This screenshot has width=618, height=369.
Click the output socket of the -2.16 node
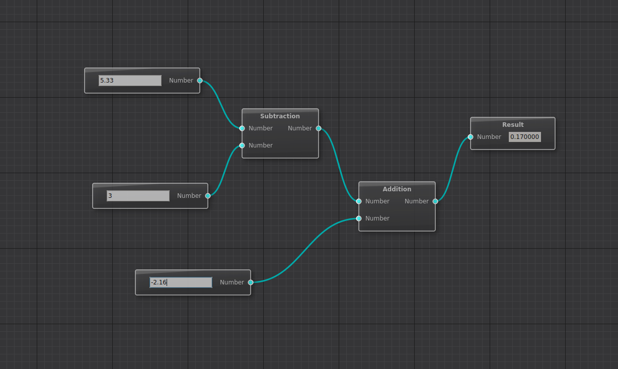click(250, 282)
